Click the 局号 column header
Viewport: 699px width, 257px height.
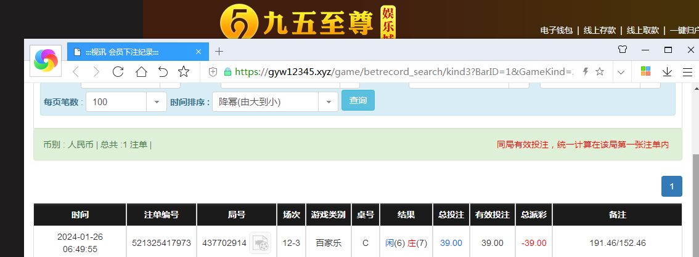pyautogui.click(x=237, y=215)
